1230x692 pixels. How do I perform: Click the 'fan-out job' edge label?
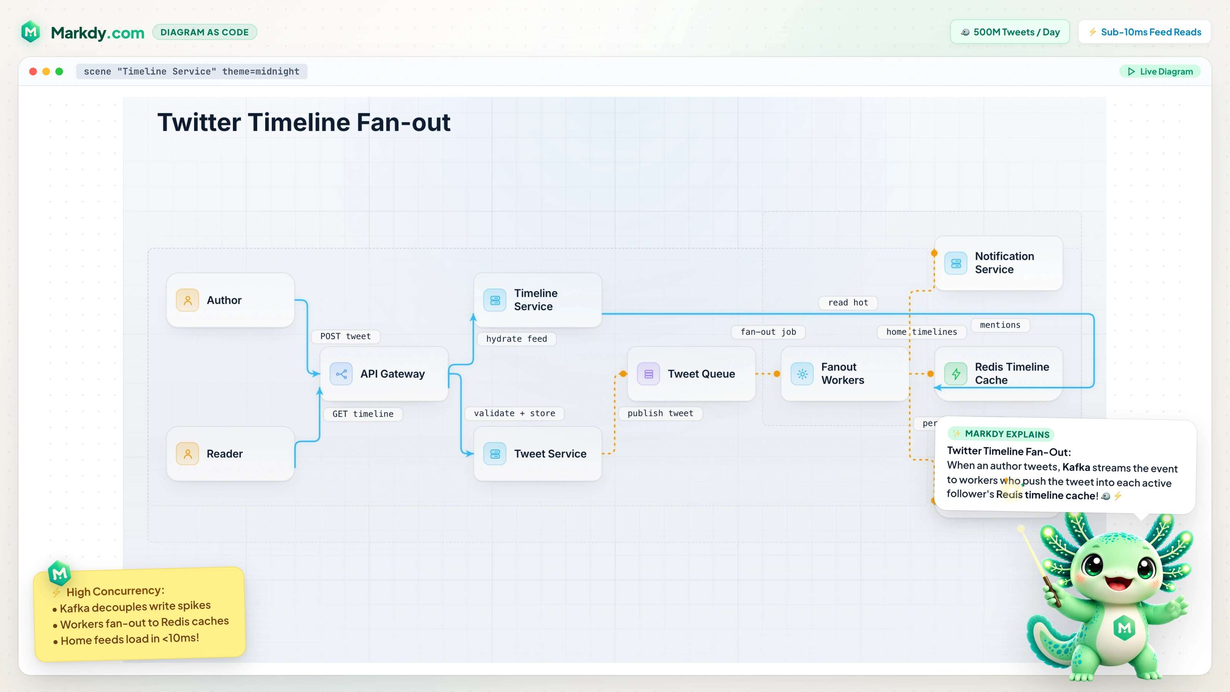point(768,332)
